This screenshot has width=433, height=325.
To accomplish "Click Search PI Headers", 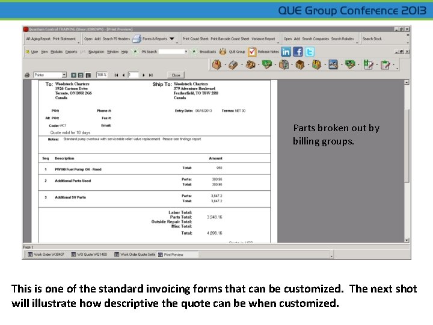I will tap(116, 39).
